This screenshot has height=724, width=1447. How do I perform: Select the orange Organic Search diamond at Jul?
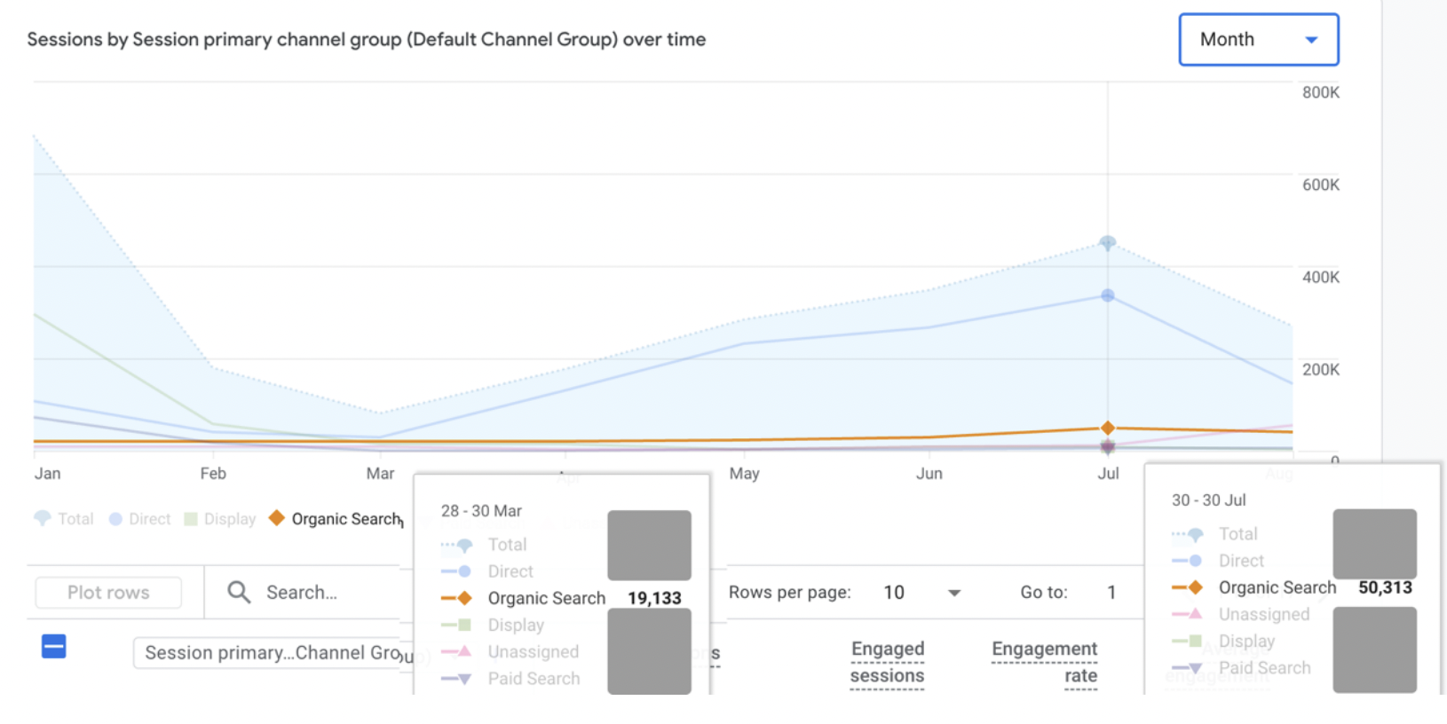point(1108,429)
